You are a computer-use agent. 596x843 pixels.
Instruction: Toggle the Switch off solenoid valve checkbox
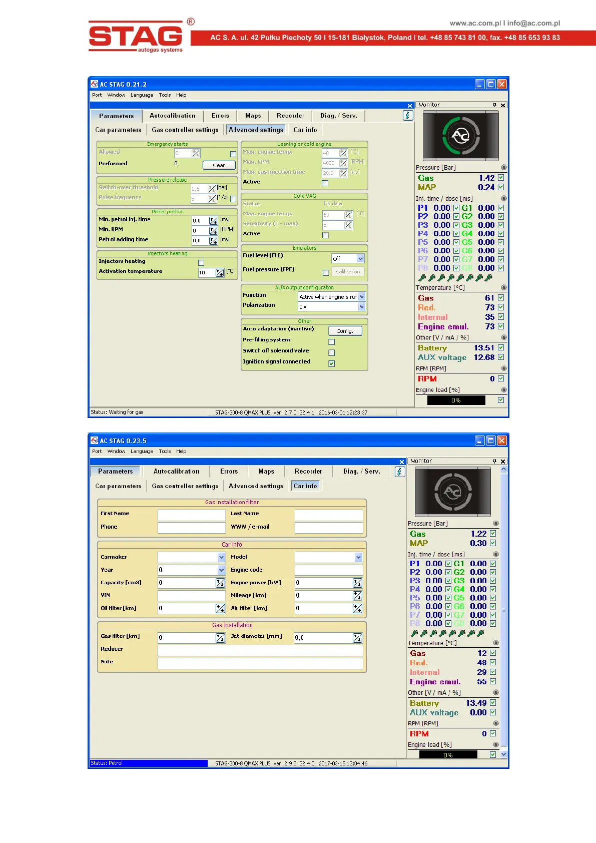(331, 353)
